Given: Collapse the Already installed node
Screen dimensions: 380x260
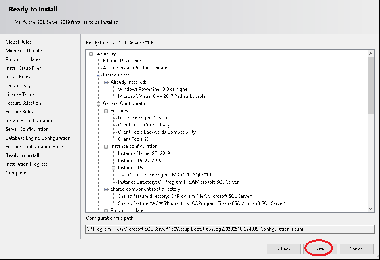Looking at the screenshot, I should pos(106,82).
